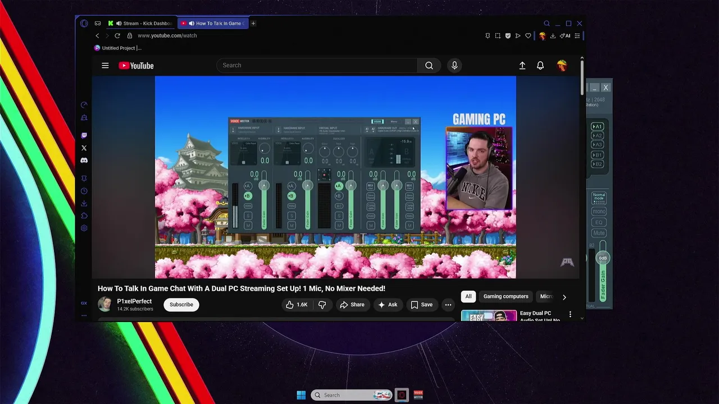Open extensions from the sidebar
The height and width of the screenshot is (404, 719).
[x=84, y=215]
